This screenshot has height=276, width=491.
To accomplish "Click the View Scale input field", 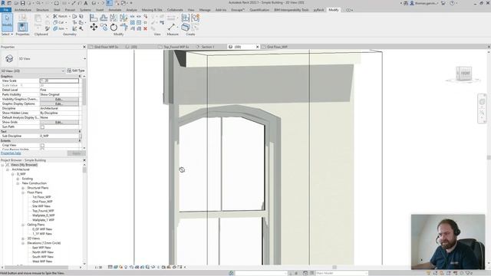I will pyautogui.click(x=59, y=80).
